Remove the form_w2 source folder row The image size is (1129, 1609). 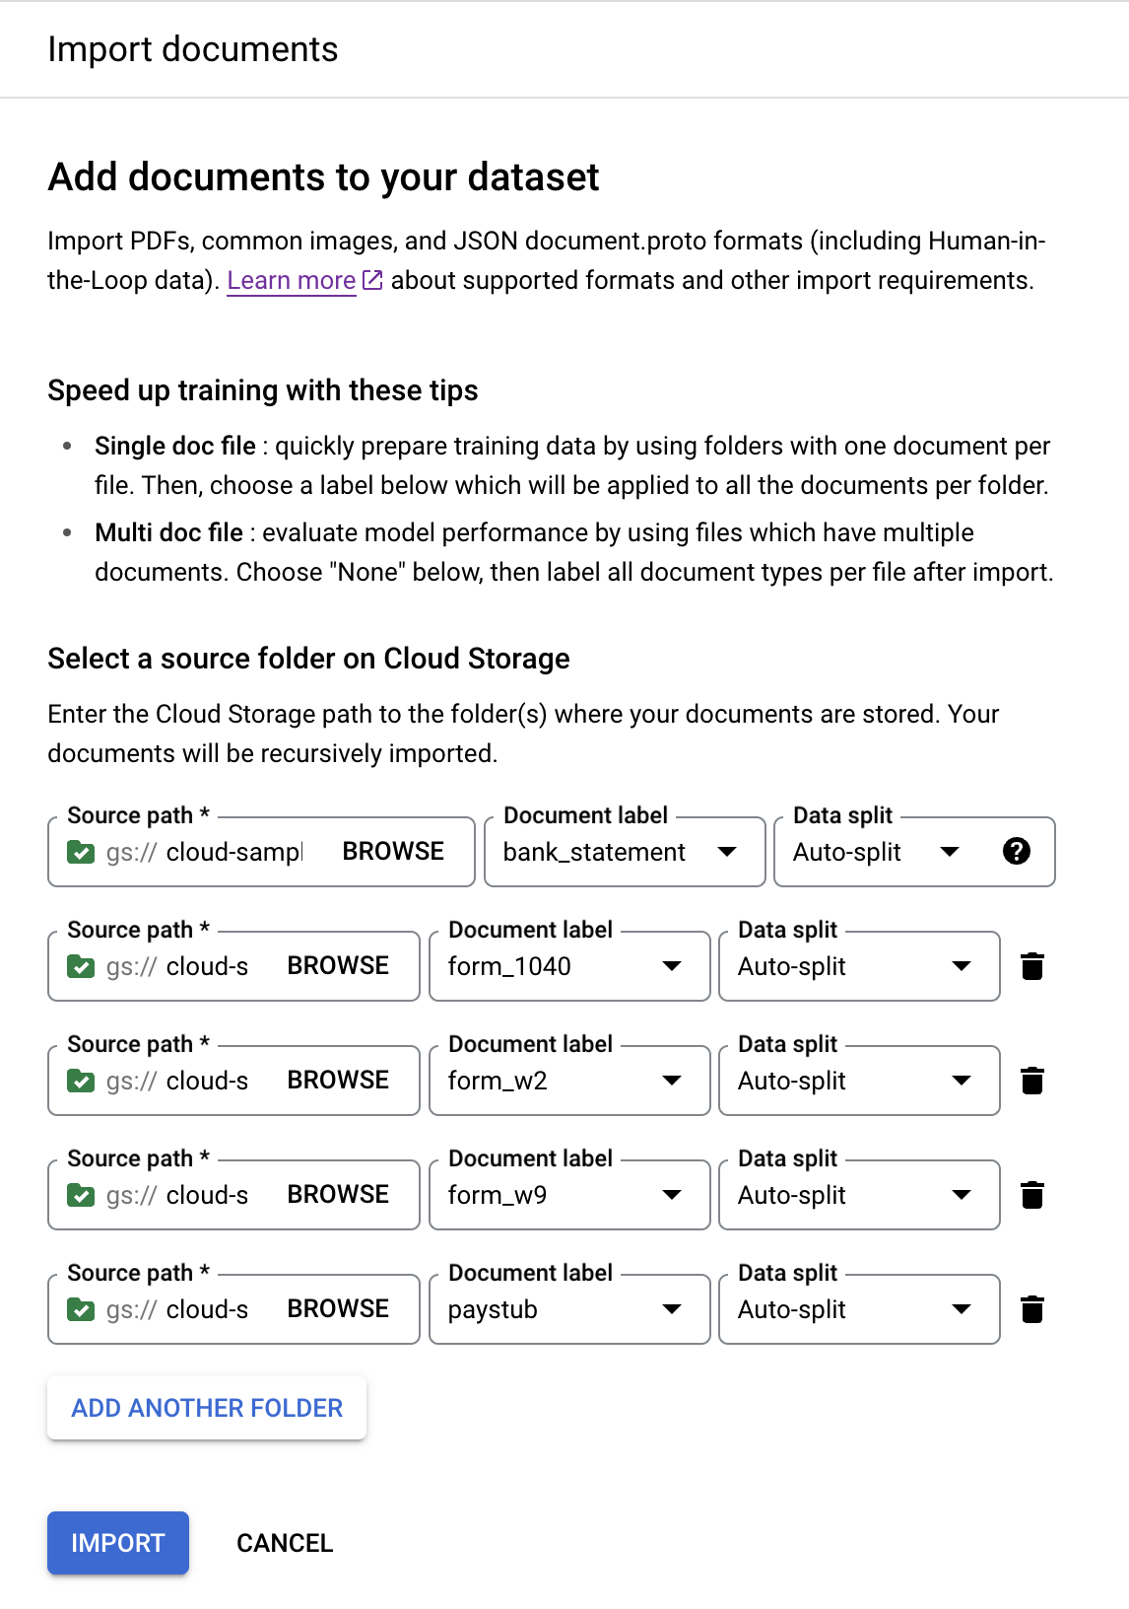[x=1032, y=1081]
